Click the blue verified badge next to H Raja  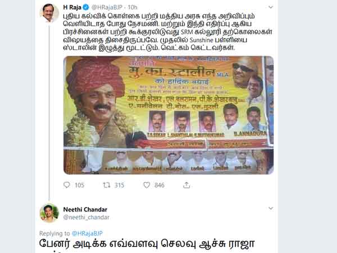click(x=86, y=7)
